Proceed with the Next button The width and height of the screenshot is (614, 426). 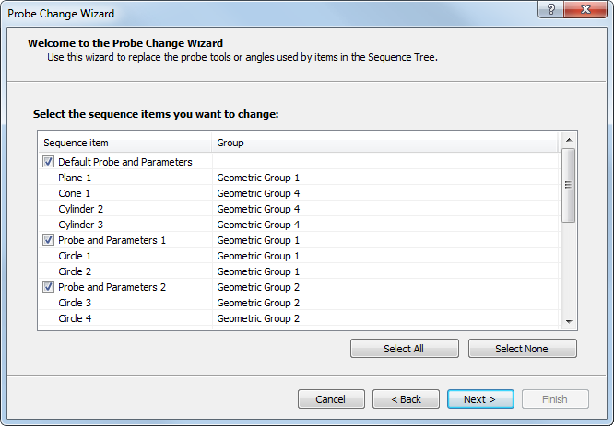click(x=480, y=399)
